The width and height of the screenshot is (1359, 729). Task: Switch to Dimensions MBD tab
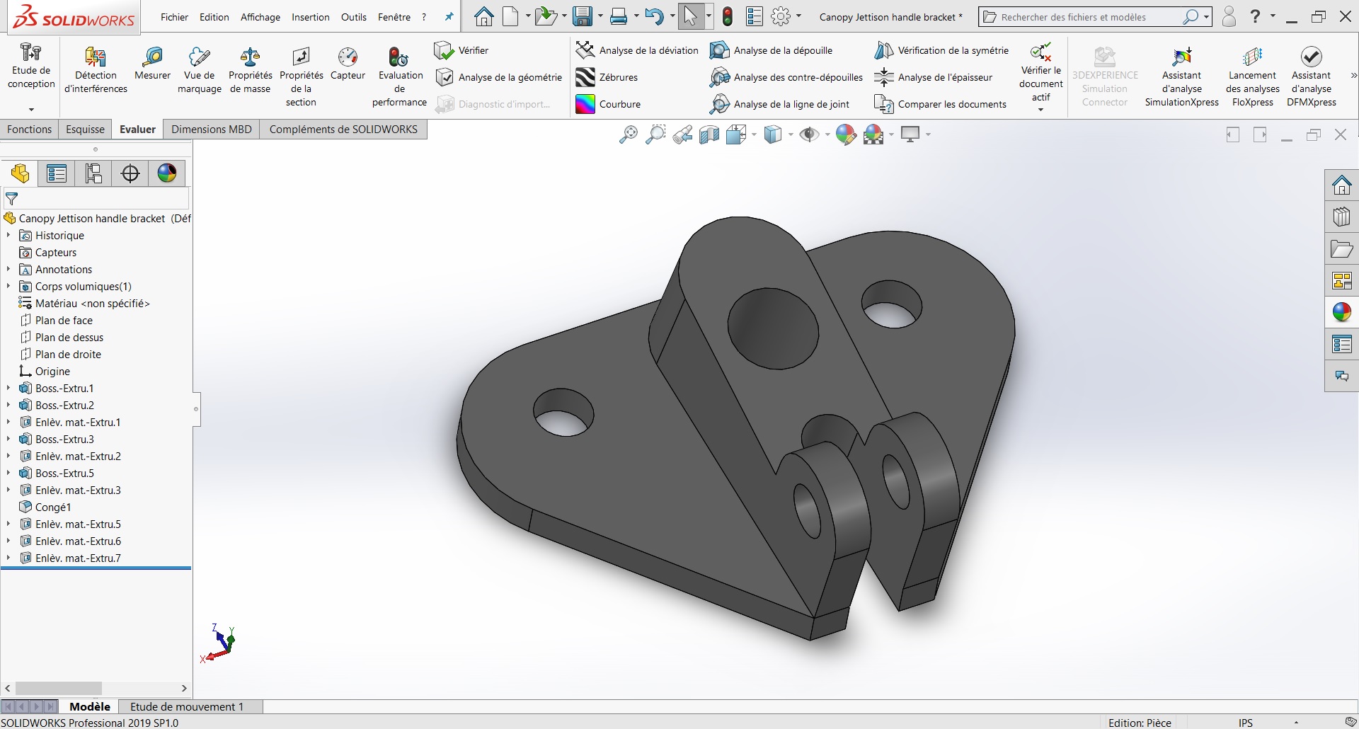coord(211,130)
